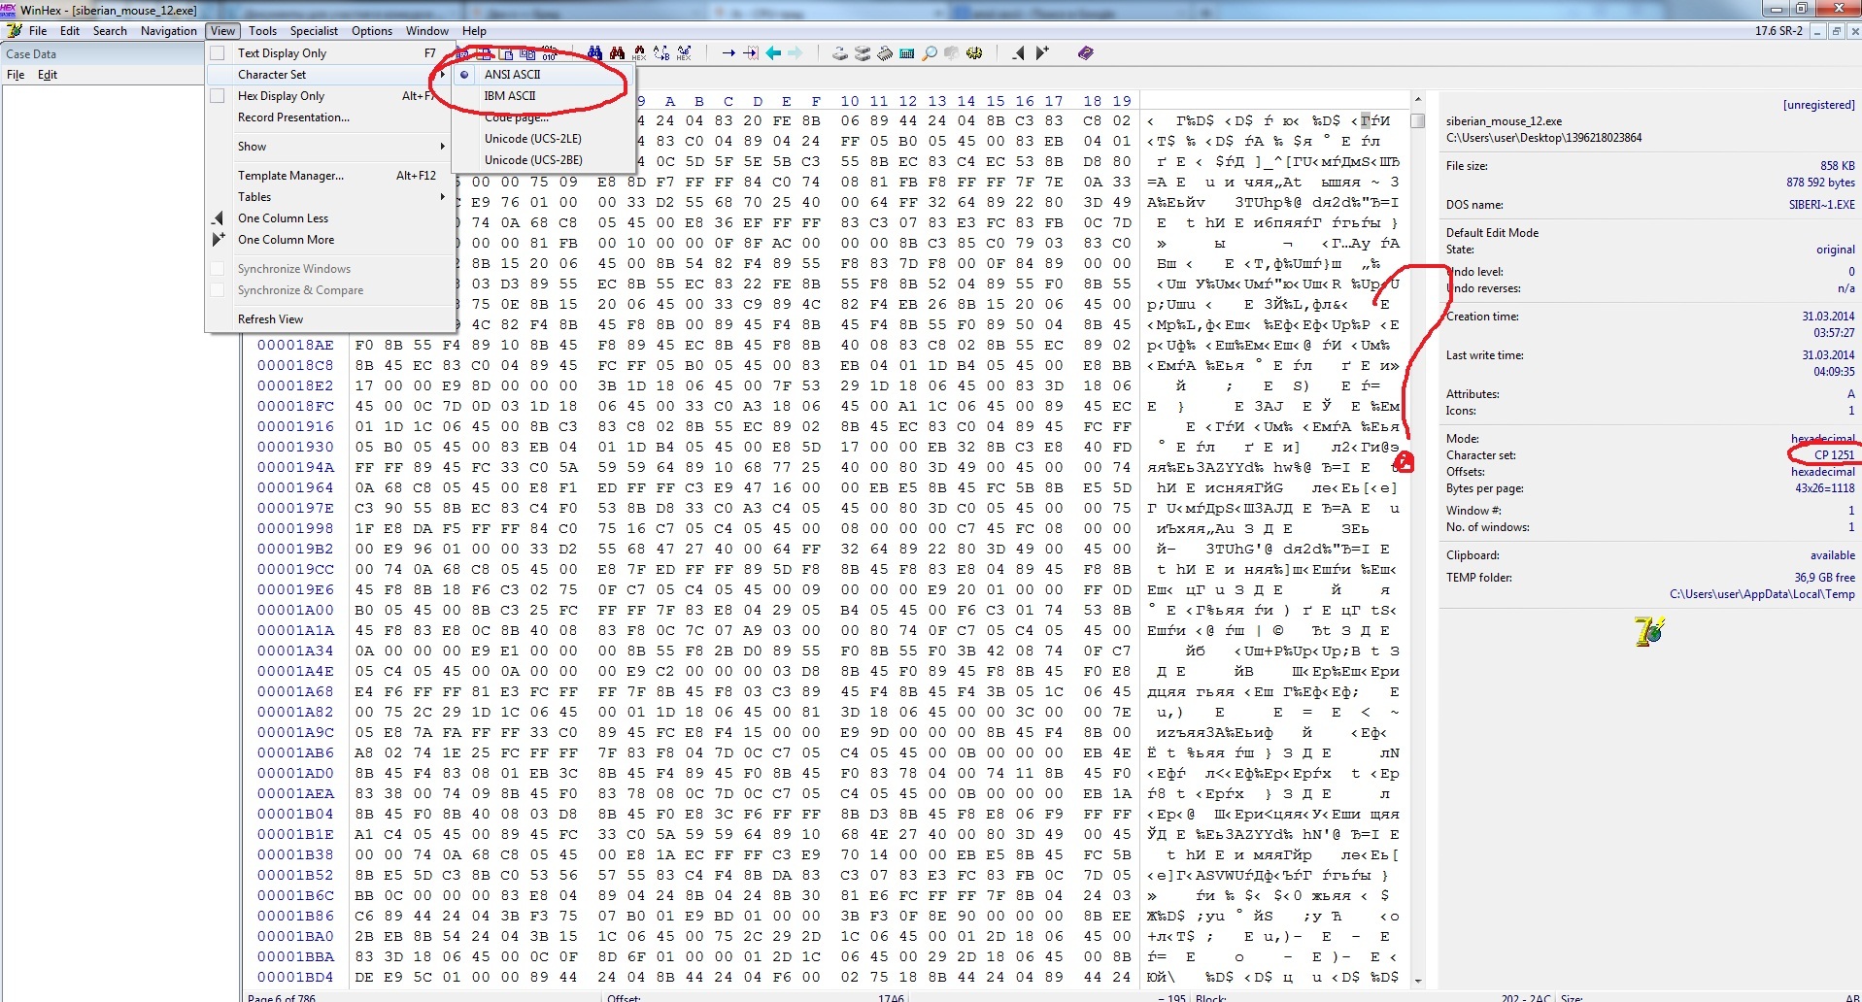Toggle the Text Display Only checkbox

tap(218, 53)
